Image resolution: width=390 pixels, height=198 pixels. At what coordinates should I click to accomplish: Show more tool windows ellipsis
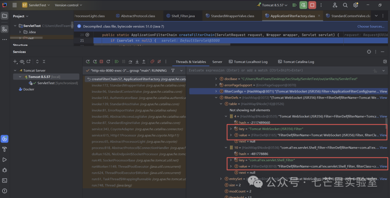click(x=4, y=39)
